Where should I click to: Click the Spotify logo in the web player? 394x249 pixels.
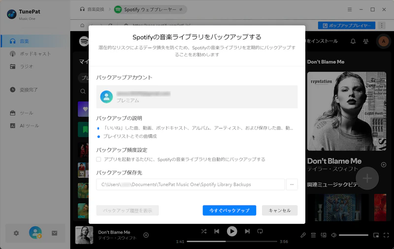pyautogui.click(x=84, y=41)
